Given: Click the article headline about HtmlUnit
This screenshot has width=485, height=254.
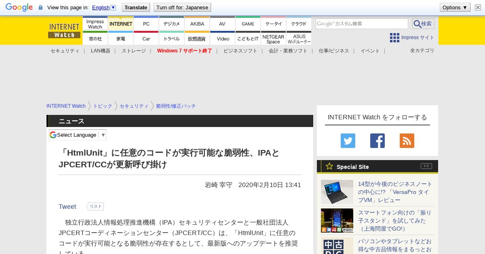Looking at the screenshot, I should (169, 159).
